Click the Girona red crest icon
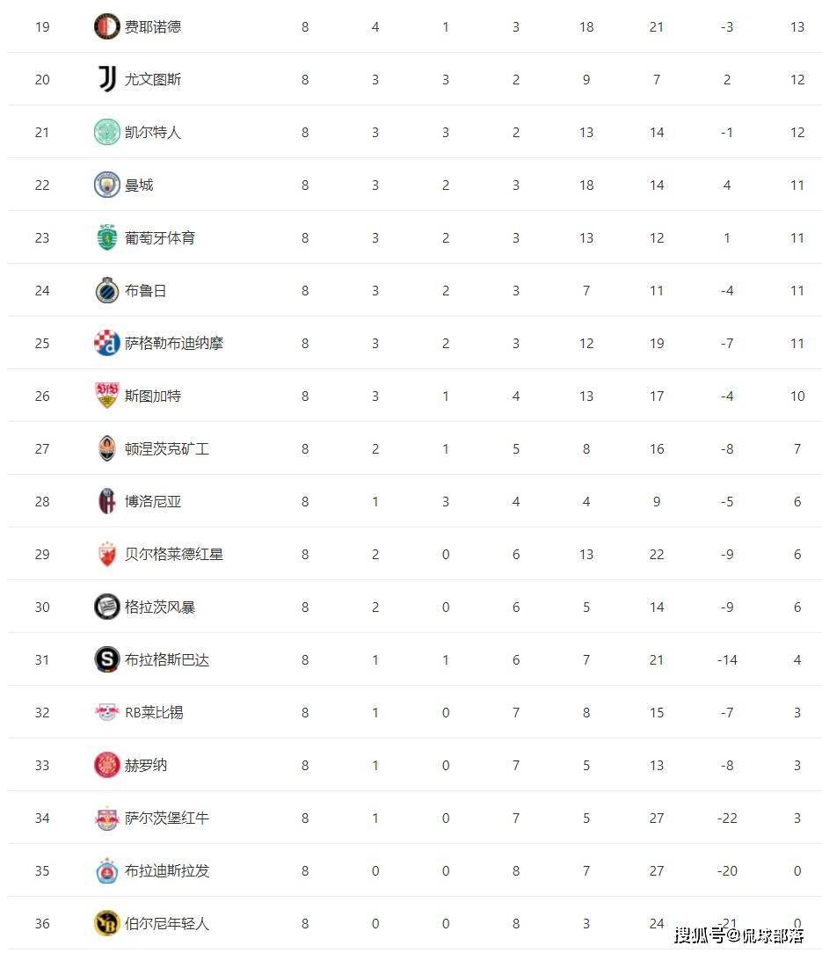 point(107,765)
